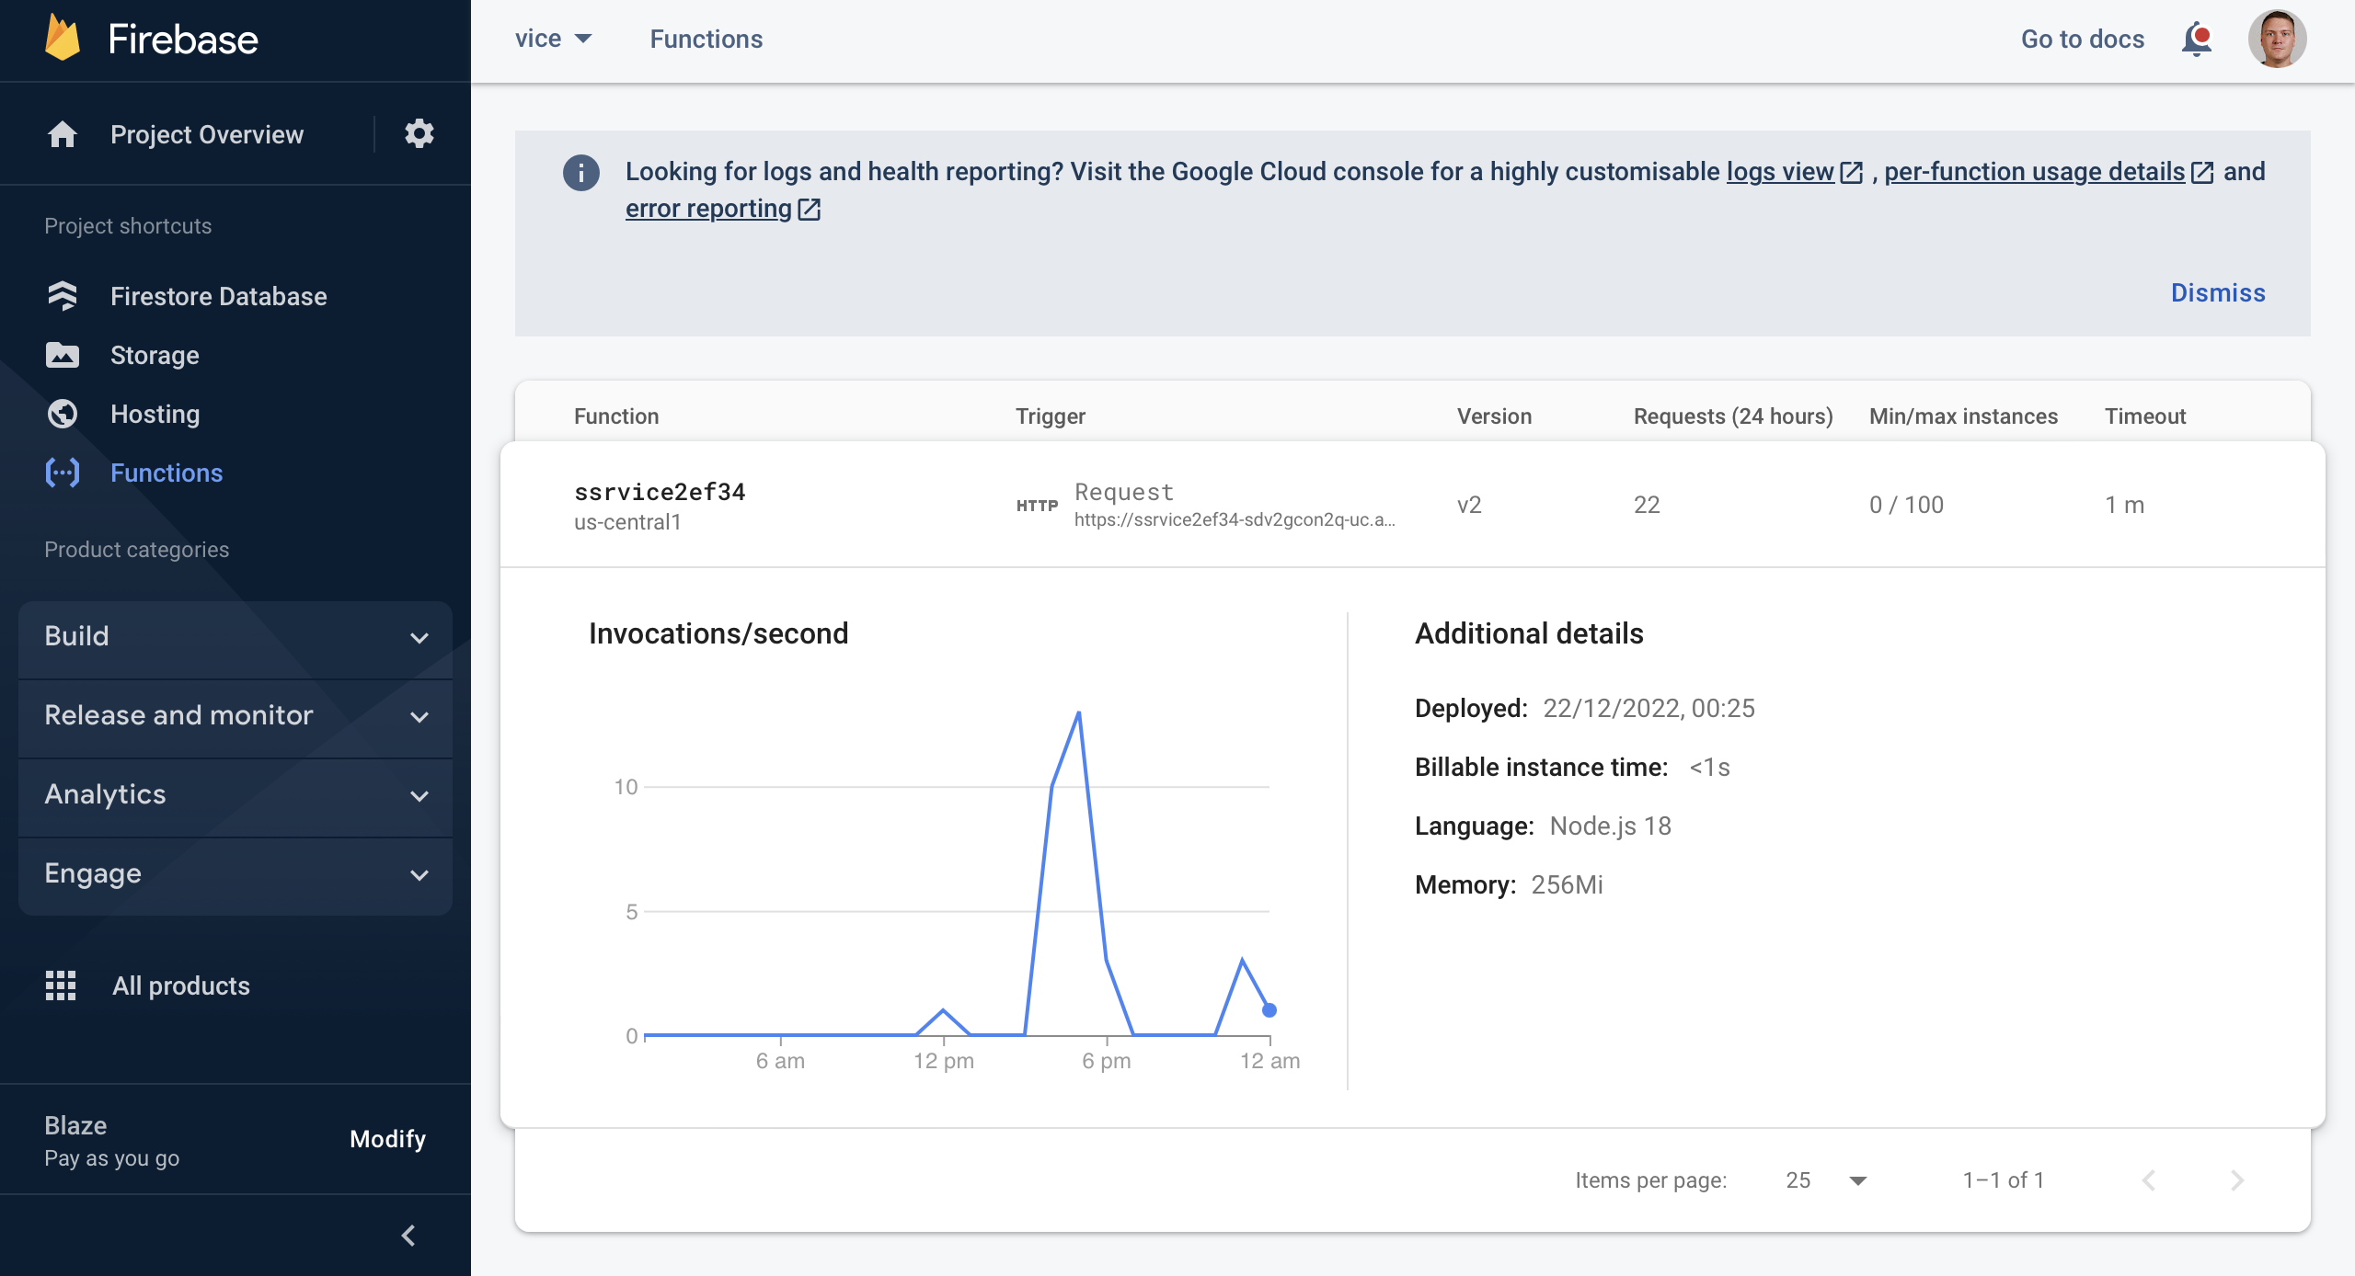Open the vice project dropdown

coord(553,39)
